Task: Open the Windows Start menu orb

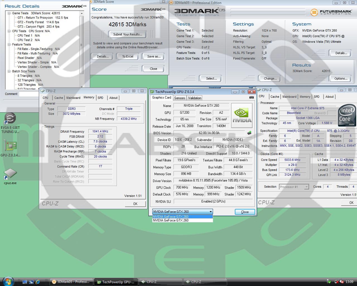Action: point(8,282)
